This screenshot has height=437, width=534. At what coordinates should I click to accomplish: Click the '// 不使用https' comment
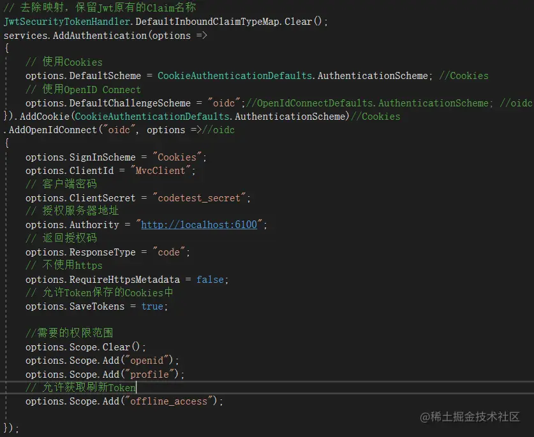(64, 265)
